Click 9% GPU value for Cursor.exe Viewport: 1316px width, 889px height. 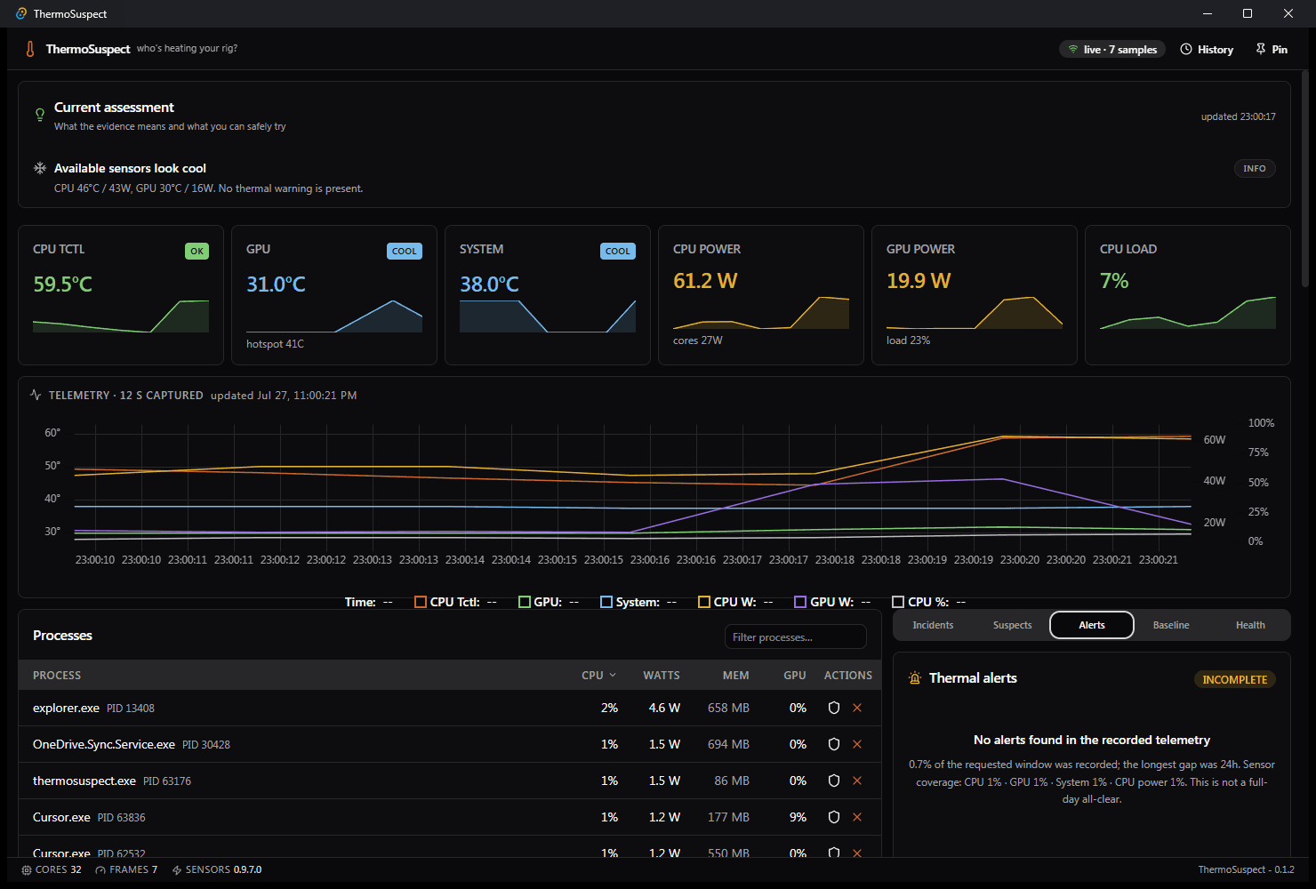click(798, 817)
